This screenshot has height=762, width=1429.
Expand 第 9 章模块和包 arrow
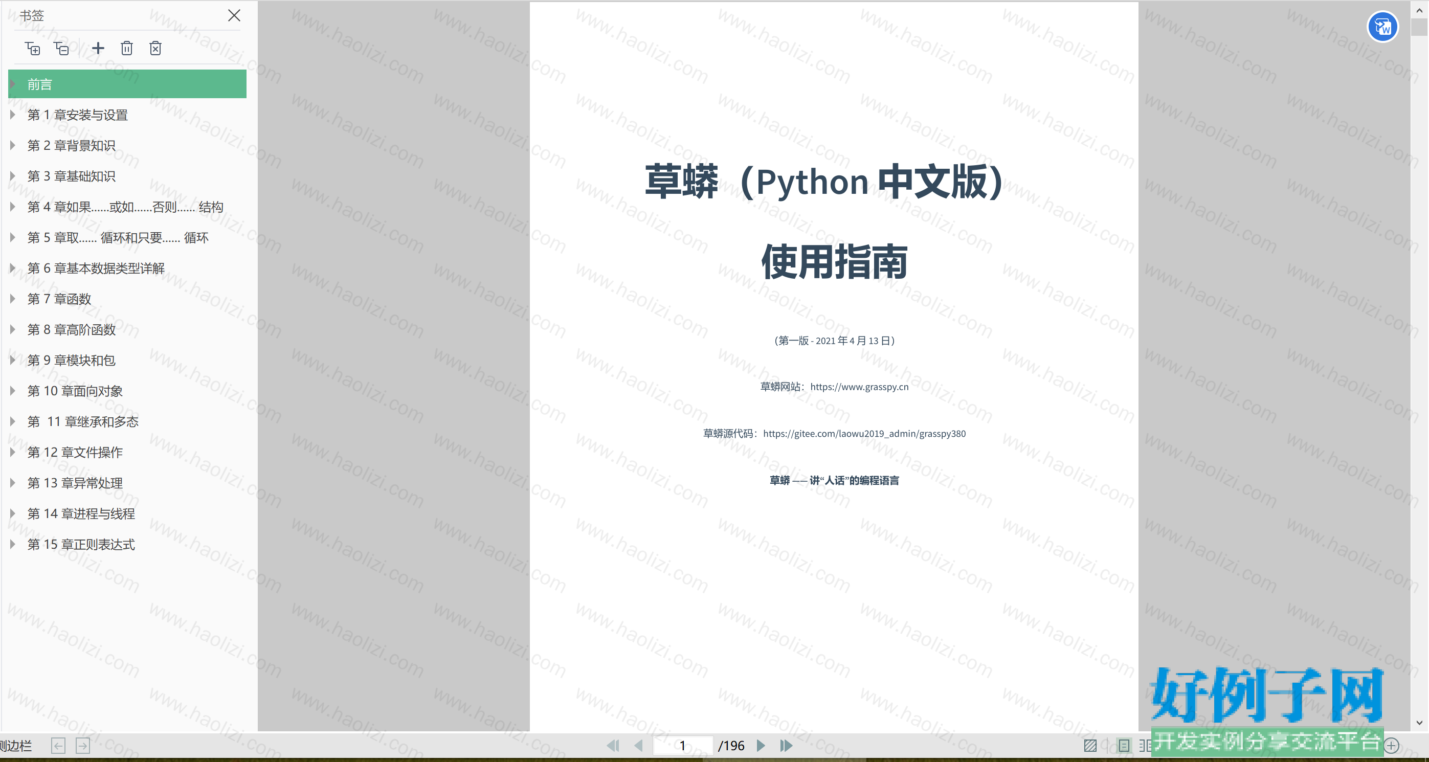click(x=12, y=360)
